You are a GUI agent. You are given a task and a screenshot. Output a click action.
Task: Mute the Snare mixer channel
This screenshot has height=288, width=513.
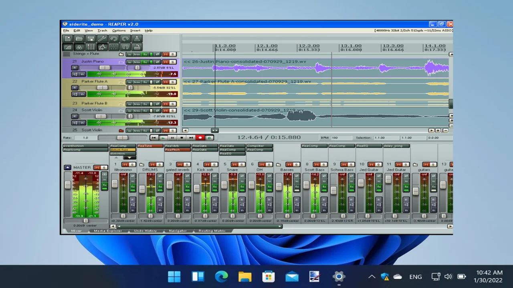pos(234,164)
